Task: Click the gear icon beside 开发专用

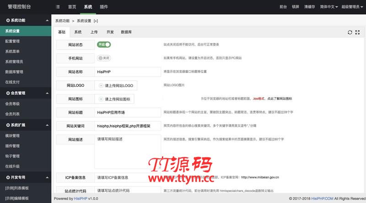Action: pyautogui.click(x=8, y=177)
